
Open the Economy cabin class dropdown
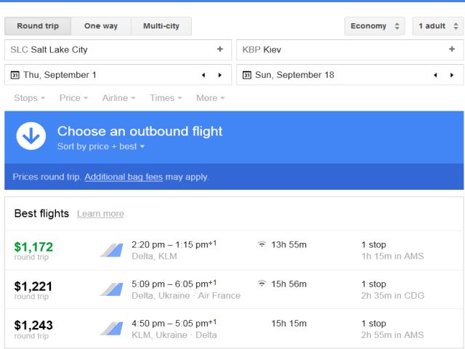point(374,26)
